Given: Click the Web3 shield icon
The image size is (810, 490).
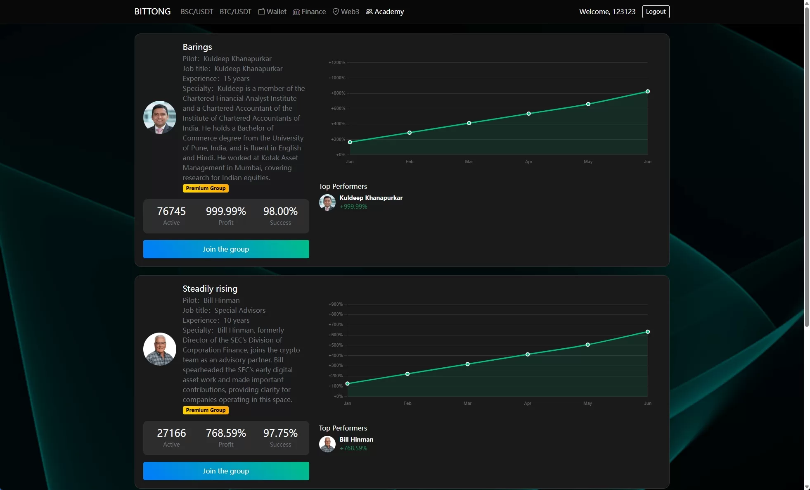Looking at the screenshot, I should 336,12.
